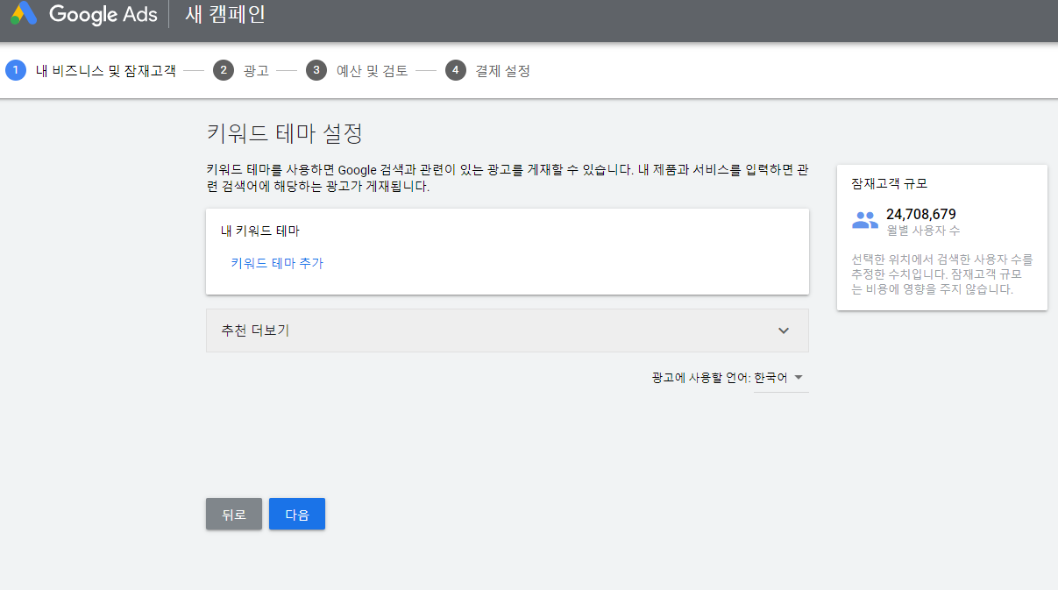Image resolution: width=1058 pixels, height=590 pixels.
Task: Go to the 예산 및 검토 step
Action: click(x=373, y=71)
